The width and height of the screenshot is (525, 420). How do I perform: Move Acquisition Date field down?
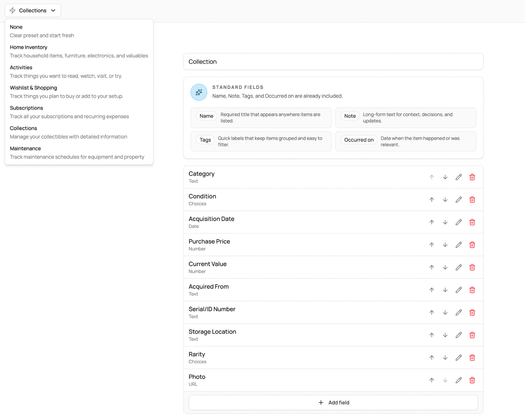tap(445, 222)
